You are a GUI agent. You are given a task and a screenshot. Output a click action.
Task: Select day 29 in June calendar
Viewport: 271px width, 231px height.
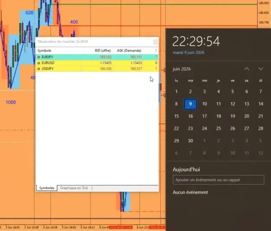point(176,141)
